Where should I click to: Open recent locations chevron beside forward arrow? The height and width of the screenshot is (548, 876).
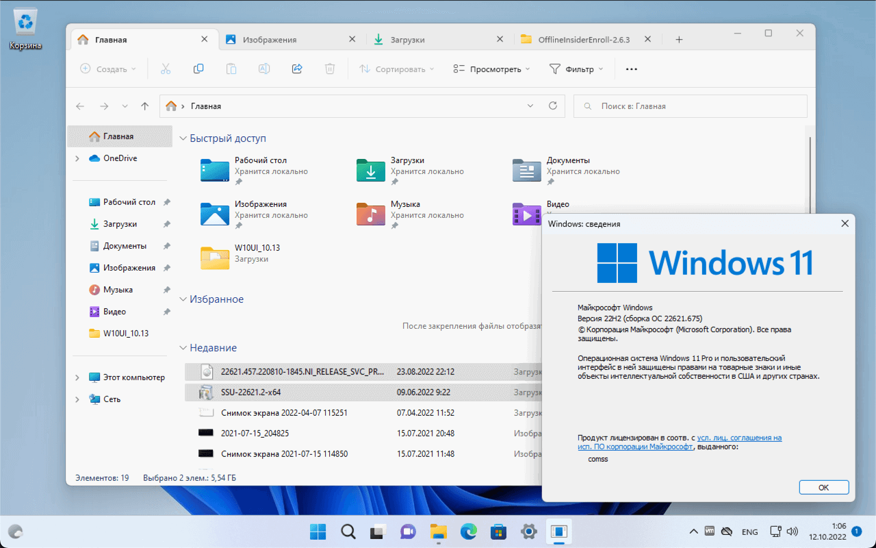[125, 106]
